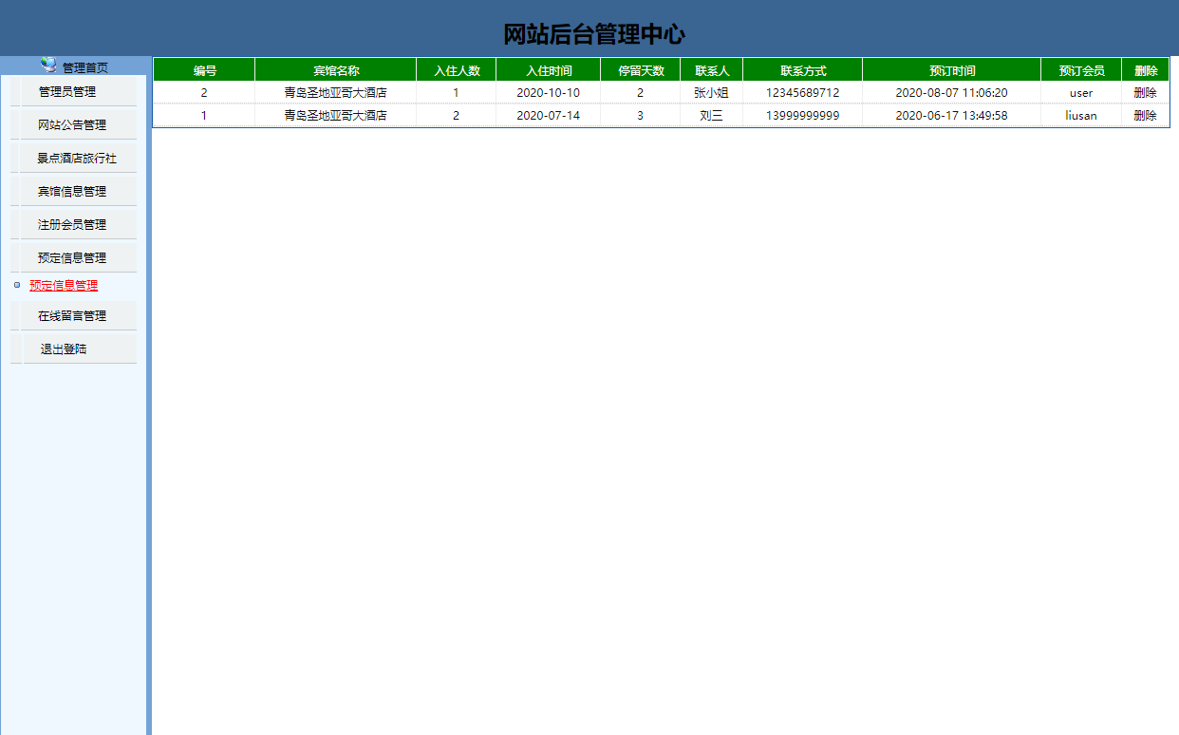Select hotel name 青岛圣地亚哥大酒店 in the first row

(x=334, y=92)
